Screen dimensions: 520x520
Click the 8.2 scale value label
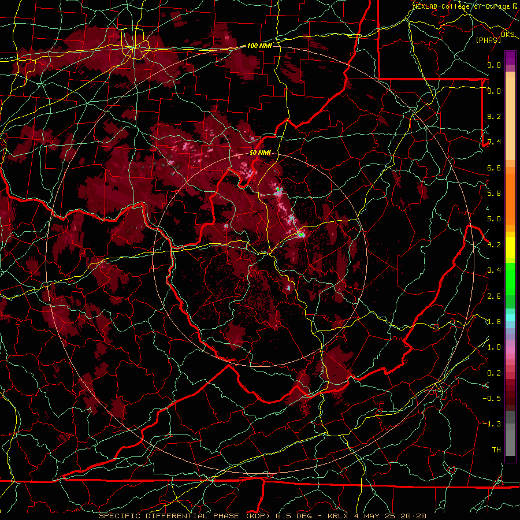(494, 116)
